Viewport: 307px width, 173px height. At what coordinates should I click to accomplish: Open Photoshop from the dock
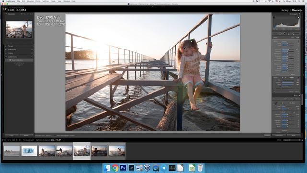(123, 168)
